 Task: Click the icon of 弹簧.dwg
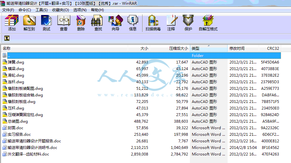[5, 62]
